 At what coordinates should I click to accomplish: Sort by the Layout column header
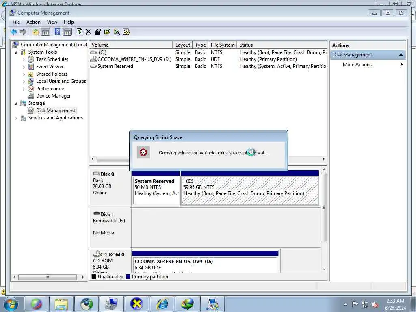coord(182,45)
